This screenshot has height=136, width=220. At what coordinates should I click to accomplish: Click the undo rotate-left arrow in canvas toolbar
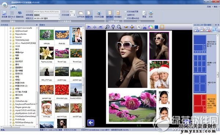(89, 27)
